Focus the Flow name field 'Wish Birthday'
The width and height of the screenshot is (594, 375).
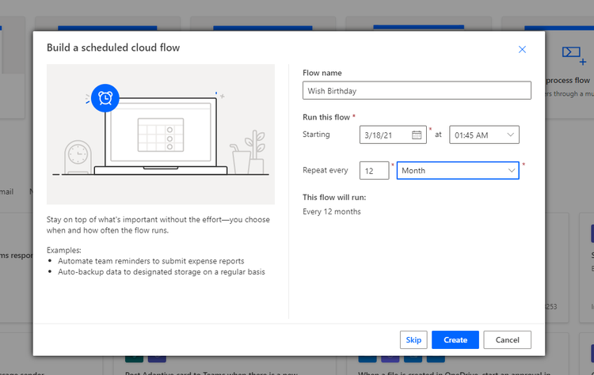[417, 91]
